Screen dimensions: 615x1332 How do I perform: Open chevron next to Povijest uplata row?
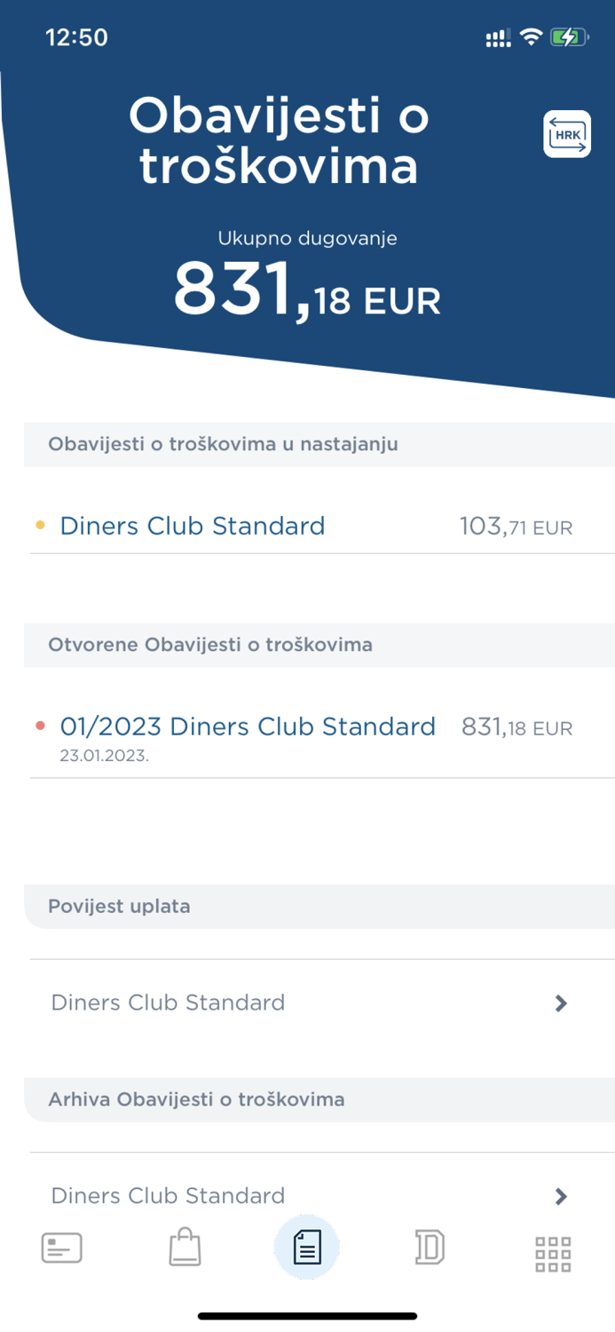coord(560,1003)
